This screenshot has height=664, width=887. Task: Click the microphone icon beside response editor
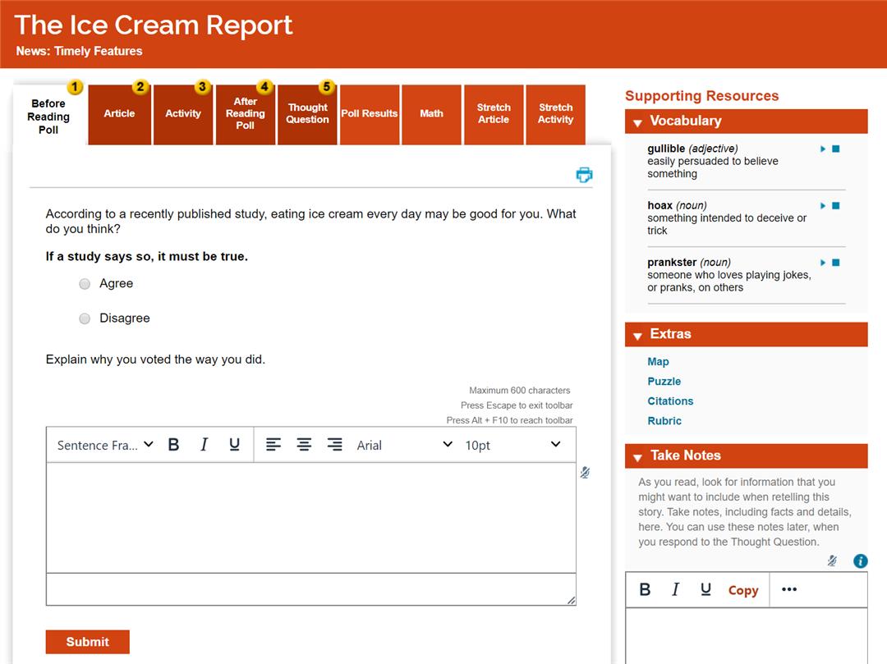585,473
